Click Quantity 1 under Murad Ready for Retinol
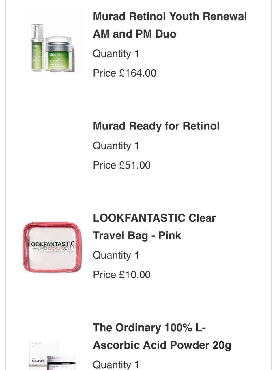 click(116, 146)
